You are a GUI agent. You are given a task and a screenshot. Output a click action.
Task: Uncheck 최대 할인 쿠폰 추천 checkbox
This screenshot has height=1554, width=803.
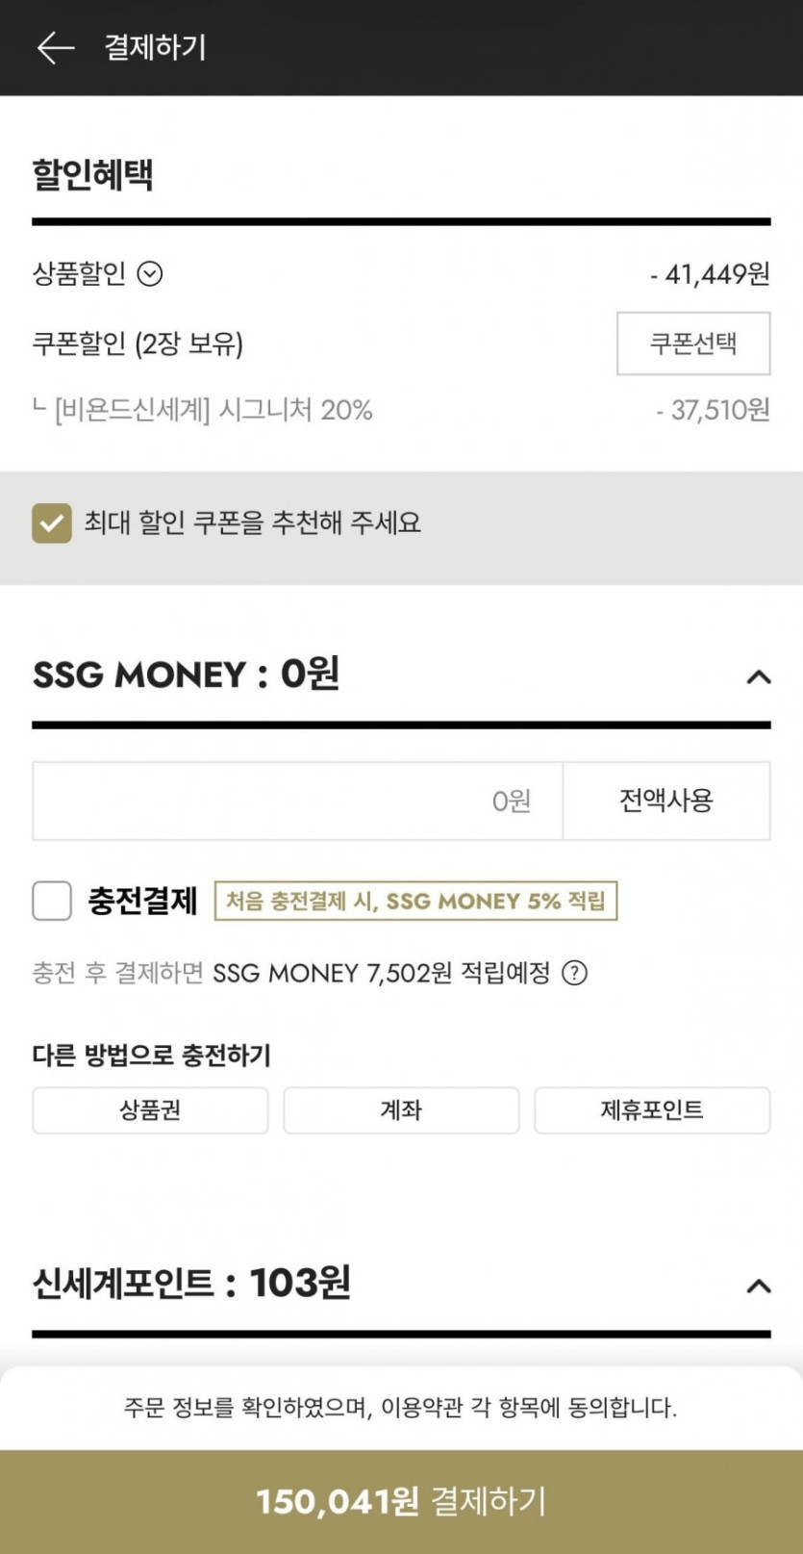[52, 523]
